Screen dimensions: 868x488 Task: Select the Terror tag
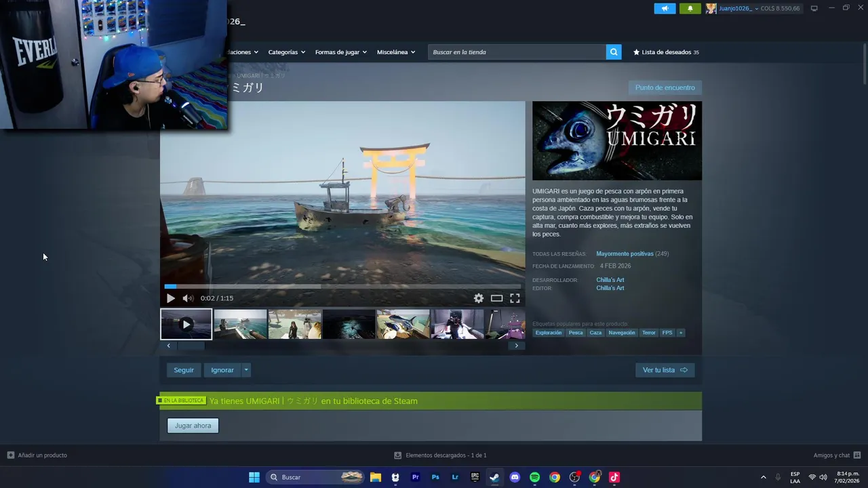pyautogui.click(x=649, y=333)
